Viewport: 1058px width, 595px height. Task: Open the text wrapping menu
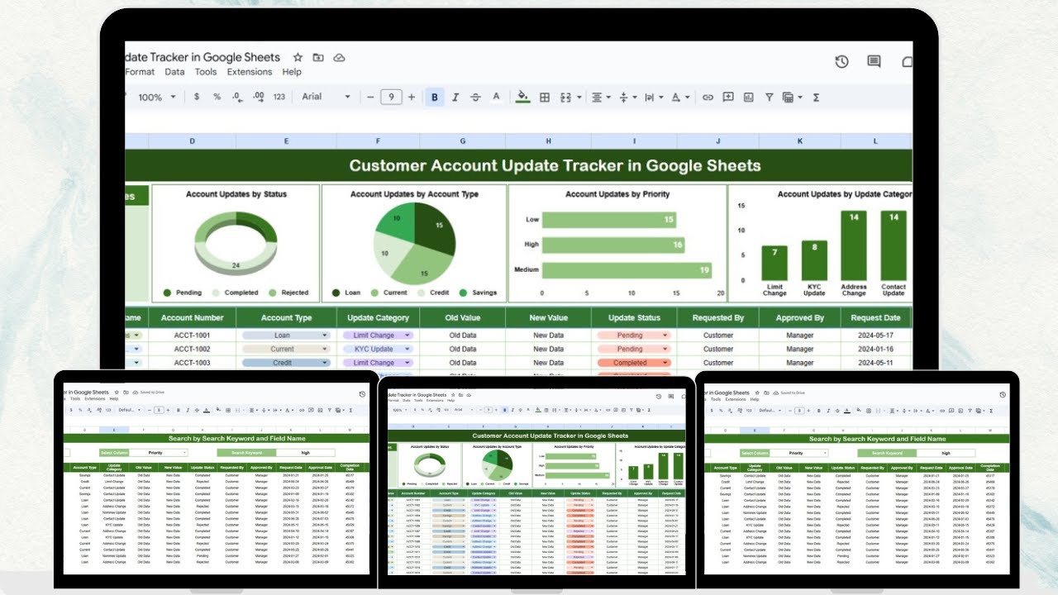pos(652,97)
